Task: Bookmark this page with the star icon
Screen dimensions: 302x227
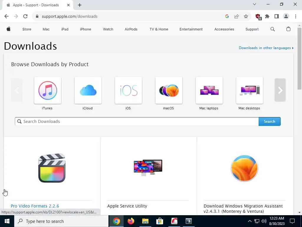Action: tap(246, 17)
